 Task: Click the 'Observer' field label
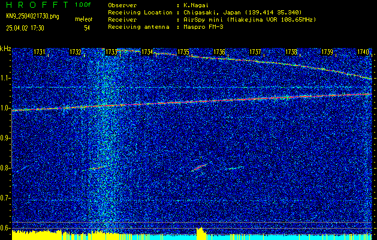click(122, 5)
